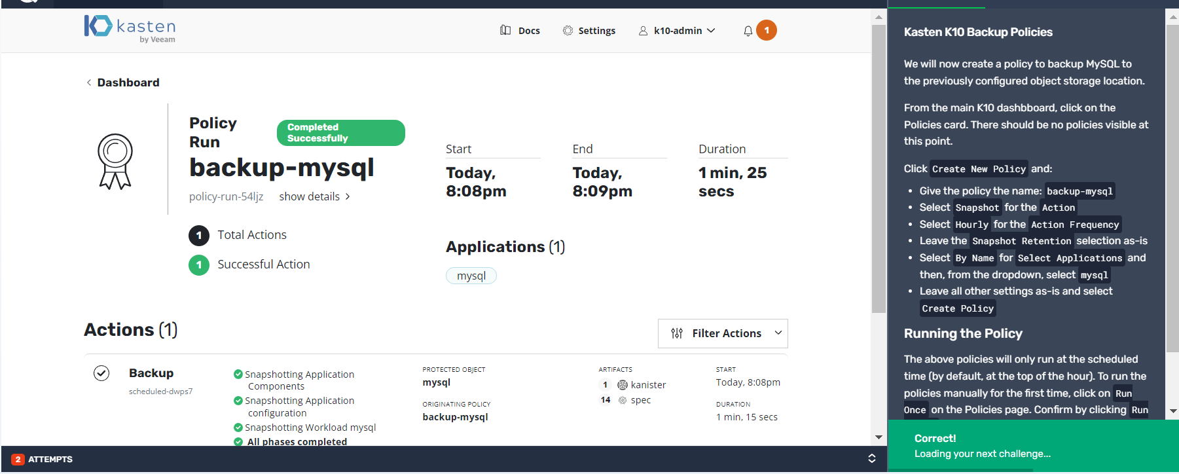The width and height of the screenshot is (1179, 474).
Task: Click the policy run ribbon award icon
Action: pos(115,162)
